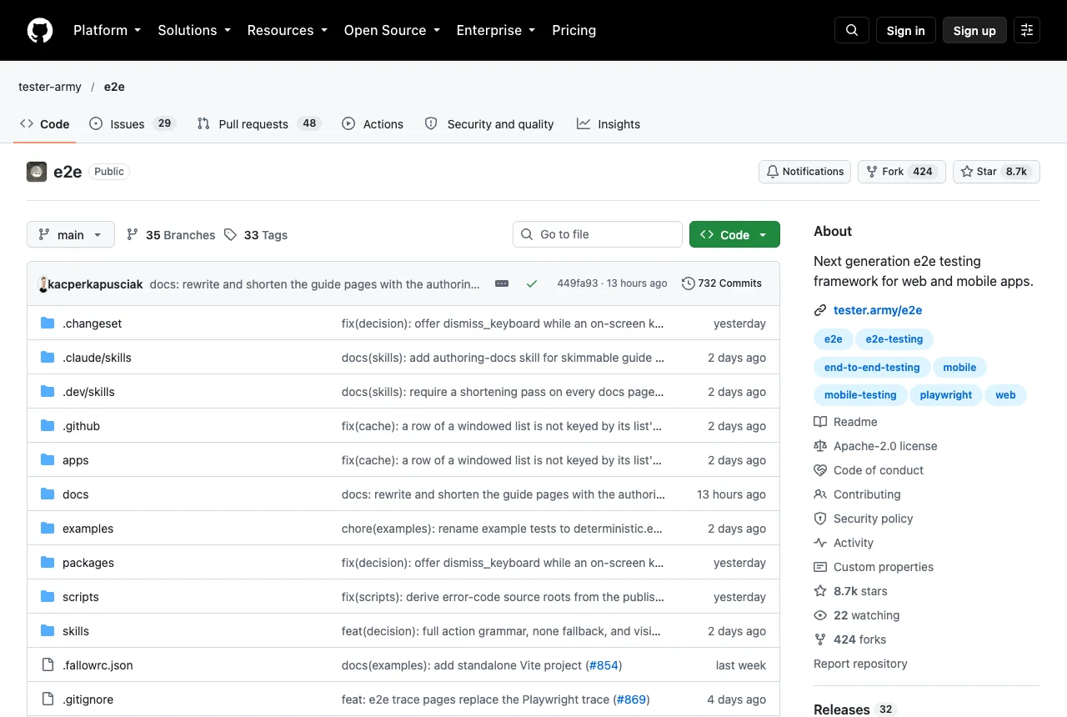
Task: Switch to the Actions tab
Action: (373, 124)
